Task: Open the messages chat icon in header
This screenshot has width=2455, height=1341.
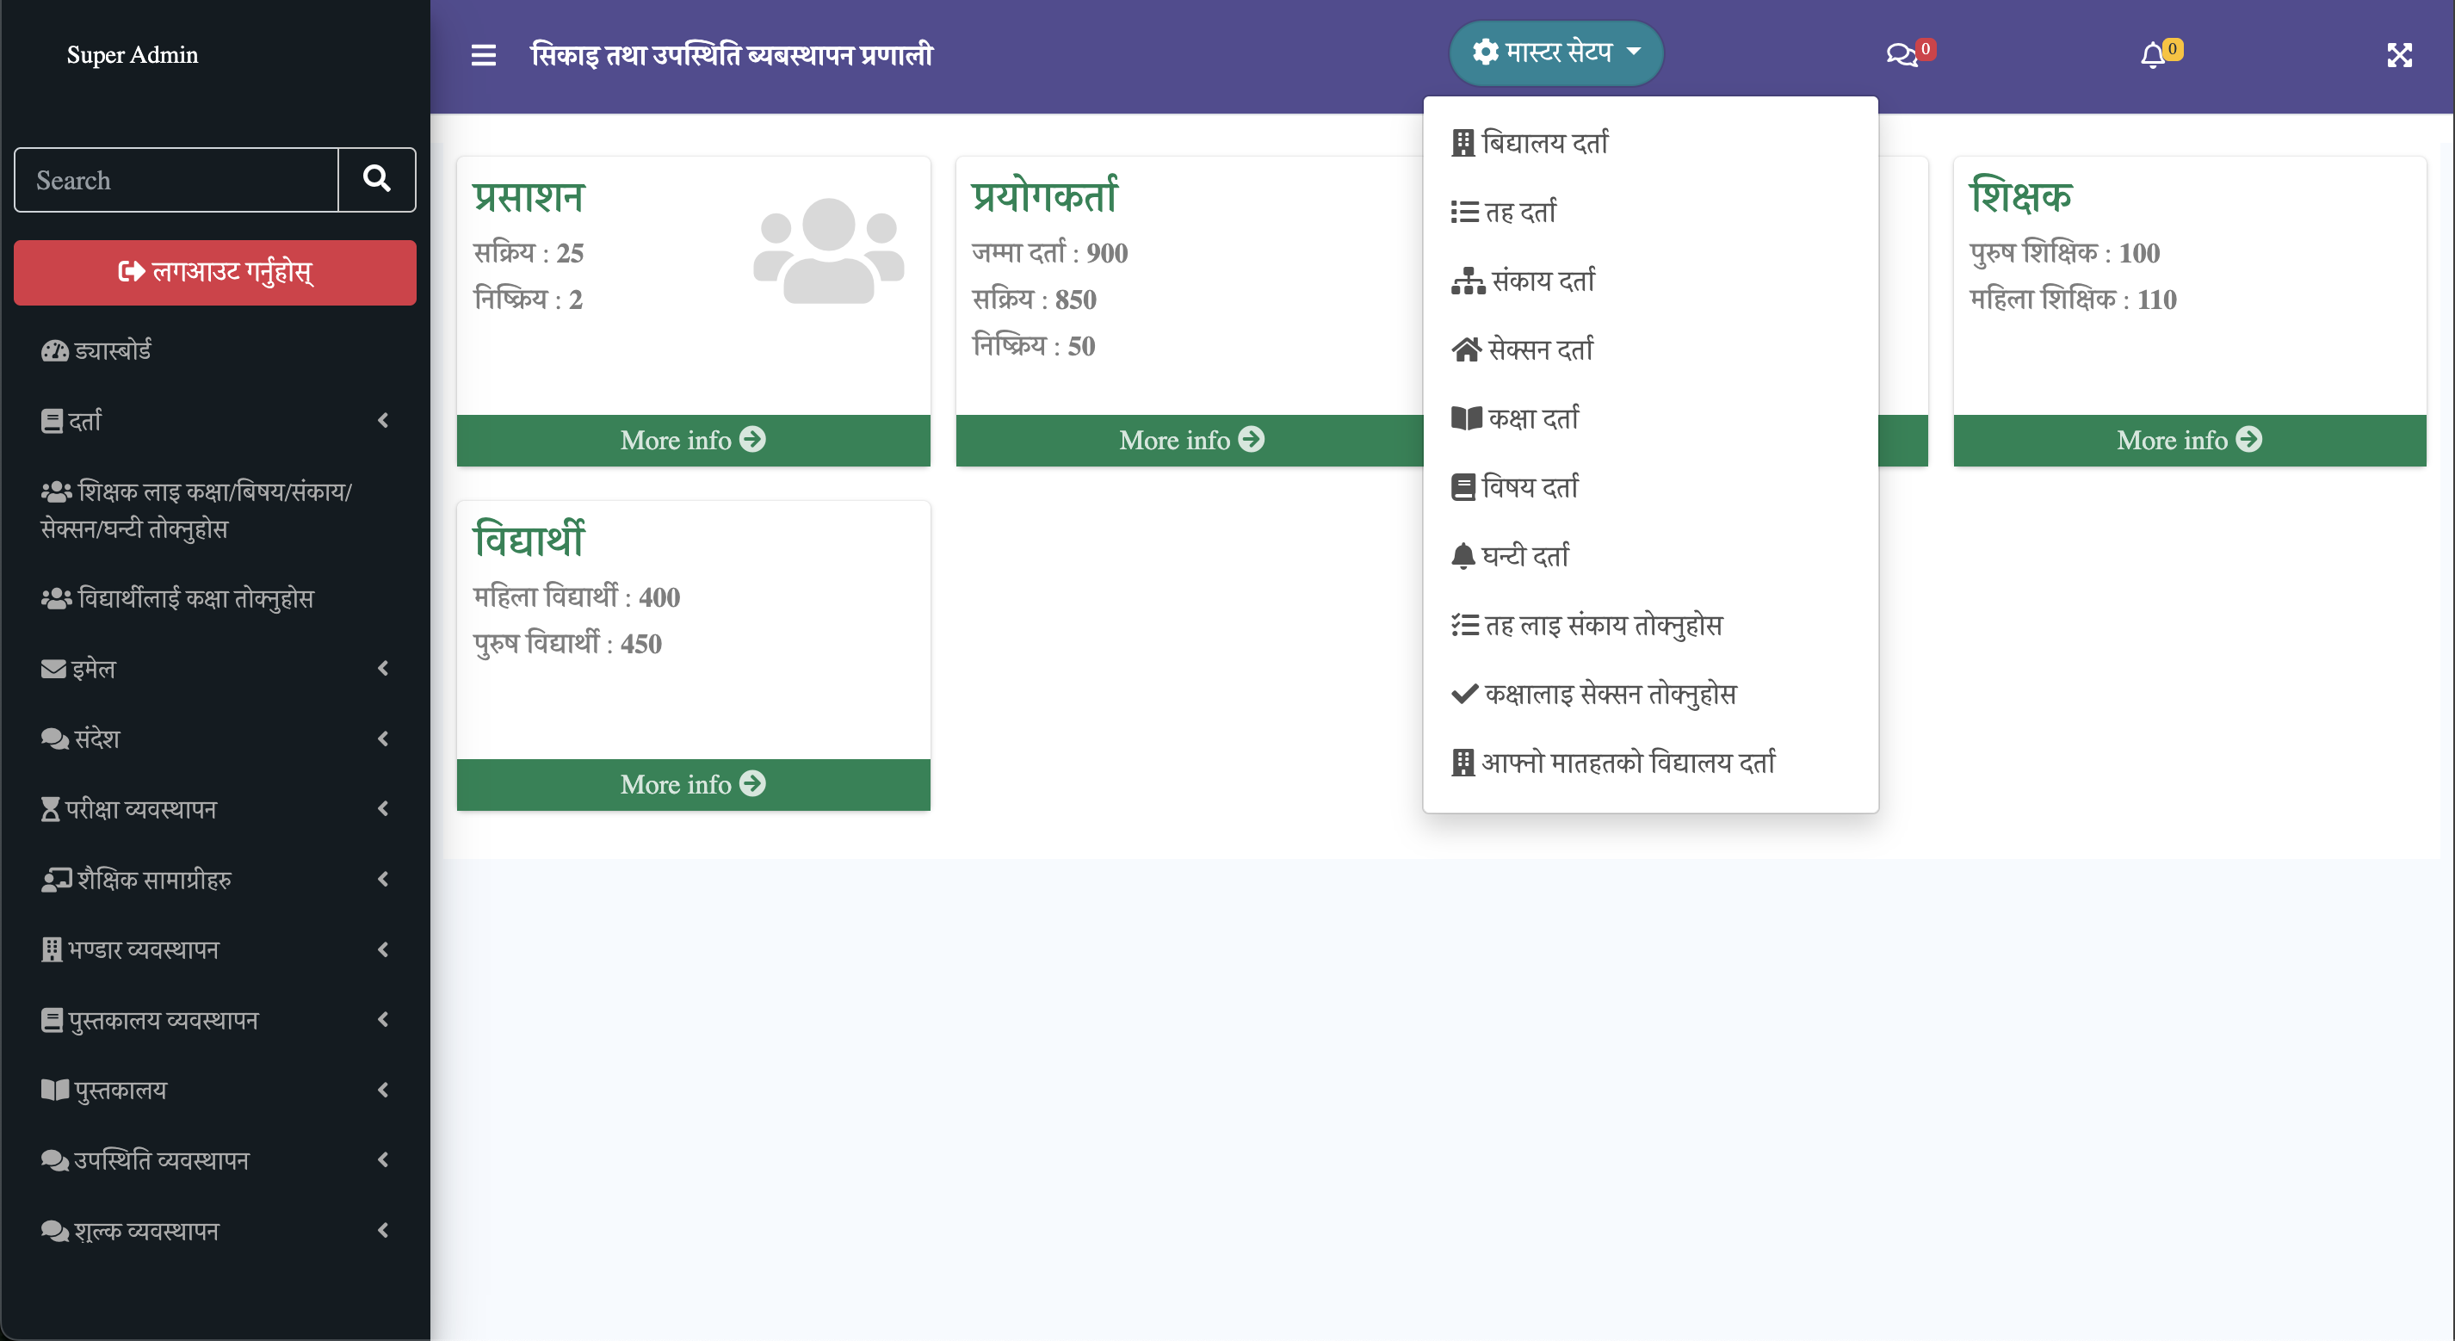Action: 1902,55
